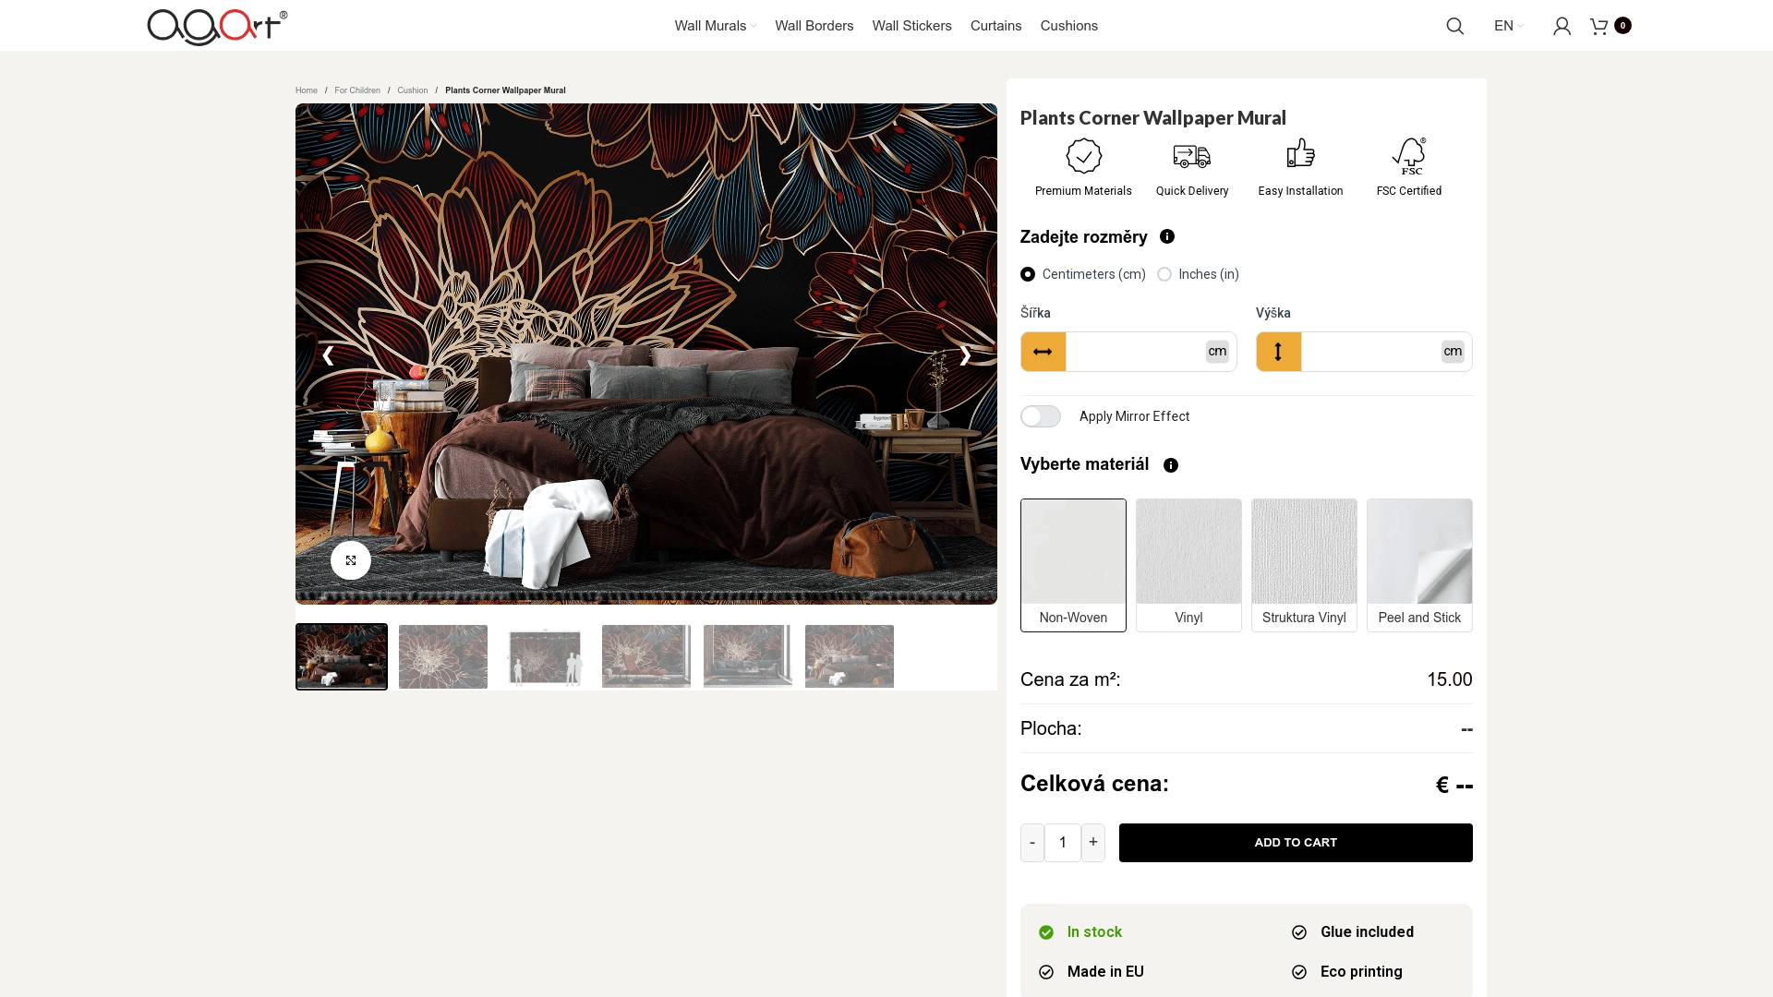The width and height of the screenshot is (1773, 997).
Task: Show next image with right arrow
Action: point(965,355)
